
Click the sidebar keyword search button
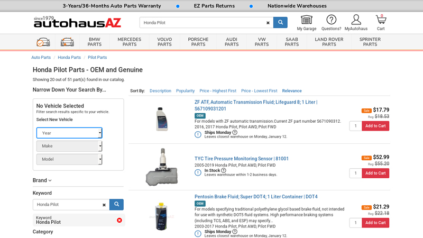116,205
